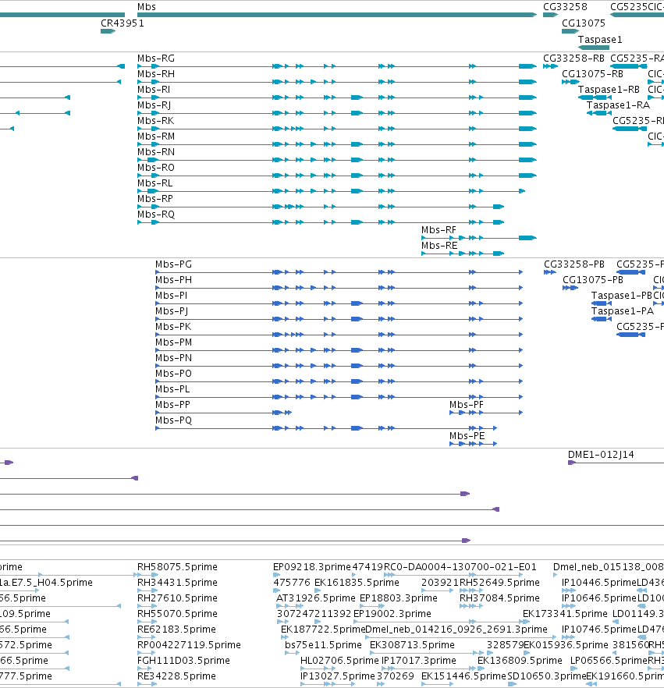Select the CG13075-PB protein label
This screenshot has height=688, width=664.
click(593, 280)
